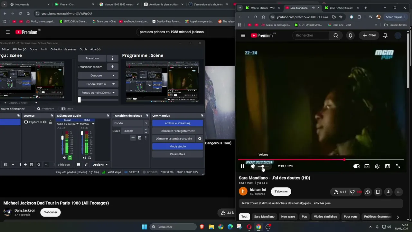This screenshot has height=232, width=412.
Task: Open virtual camera settings gear in OBS
Action: [200, 139]
